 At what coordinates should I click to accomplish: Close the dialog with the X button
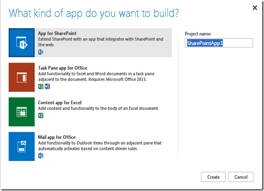(255, 7)
